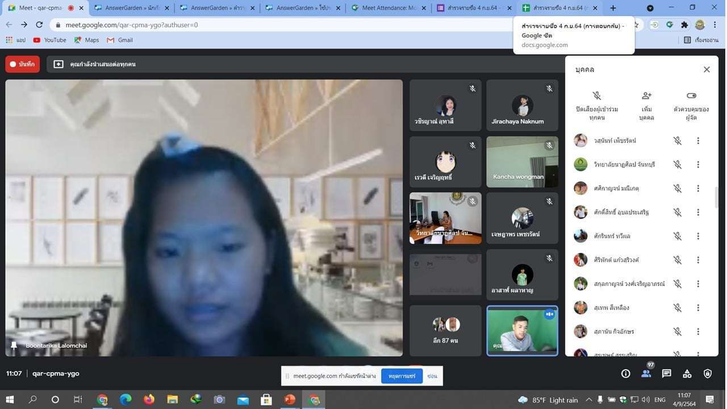Toggle the host controls switch
Viewport: 727px width, 409px height.
691,96
